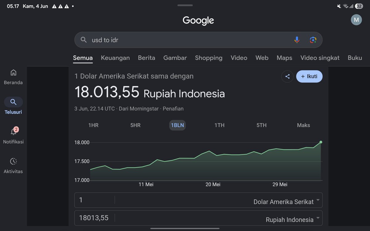Open the M profile avatar

tap(356, 20)
